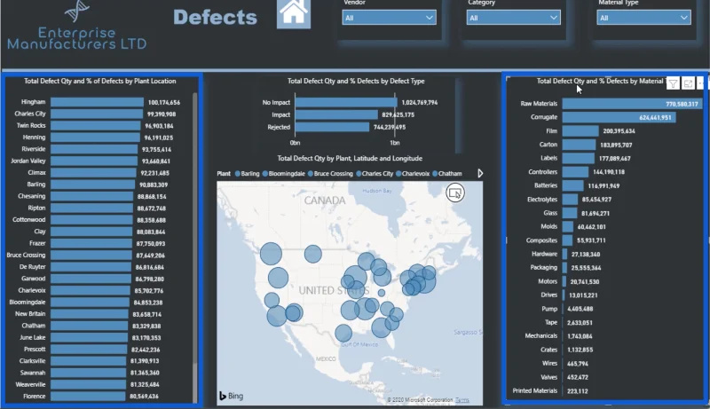Click the Weaverville label

point(31,384)
